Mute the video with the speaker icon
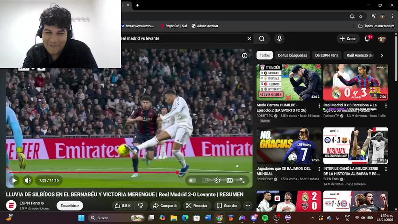Screen dimensions: 398x224 28,180
